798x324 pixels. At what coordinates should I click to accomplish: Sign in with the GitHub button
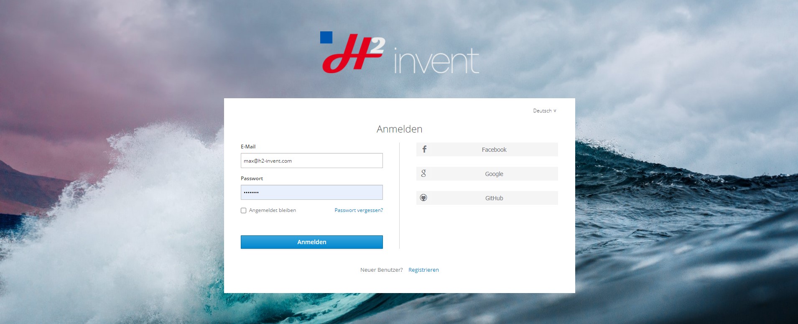click(487, 198)
